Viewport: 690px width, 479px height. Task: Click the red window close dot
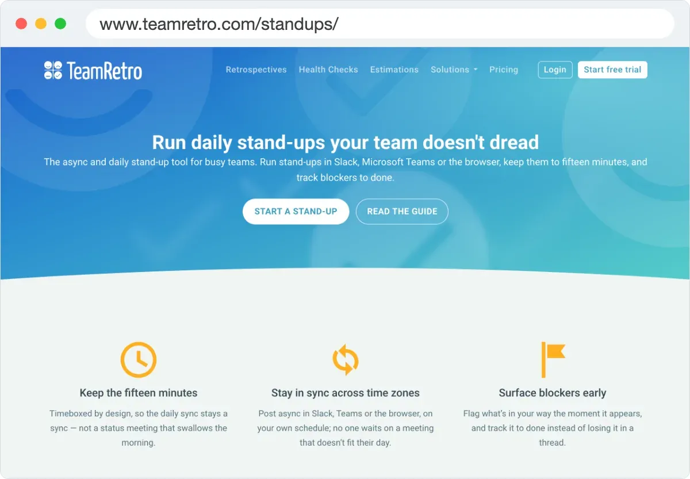[x=21, y=24]
